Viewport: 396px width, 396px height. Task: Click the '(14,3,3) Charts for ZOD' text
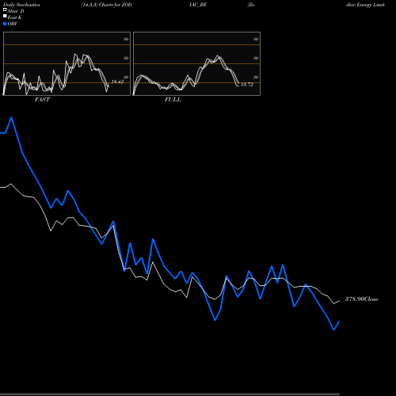[106, 5]
